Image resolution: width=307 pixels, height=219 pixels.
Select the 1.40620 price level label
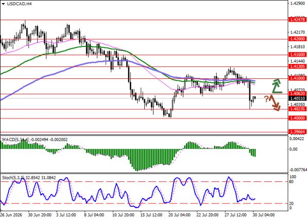(x=297, y=94)
